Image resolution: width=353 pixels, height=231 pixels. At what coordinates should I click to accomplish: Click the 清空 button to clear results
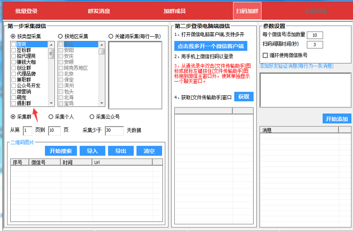tap(149, 150)
